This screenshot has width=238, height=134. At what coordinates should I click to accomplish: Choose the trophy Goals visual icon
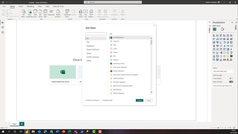tap(231, 53)
